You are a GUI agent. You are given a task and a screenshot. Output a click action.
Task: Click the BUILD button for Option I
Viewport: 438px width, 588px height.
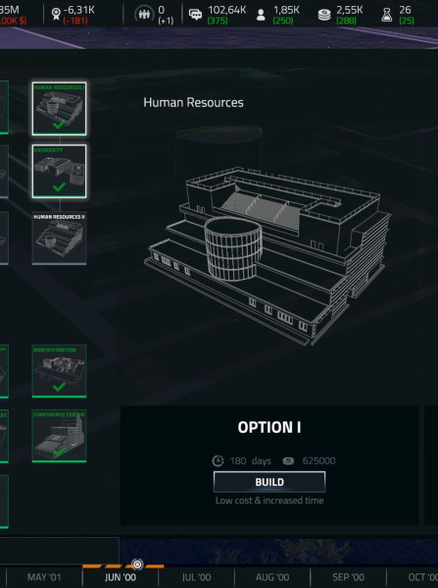pyautogui.click(x=269, y=482)
